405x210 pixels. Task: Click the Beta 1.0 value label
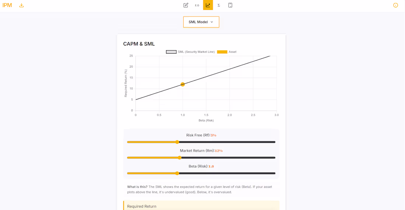(211, 166)
